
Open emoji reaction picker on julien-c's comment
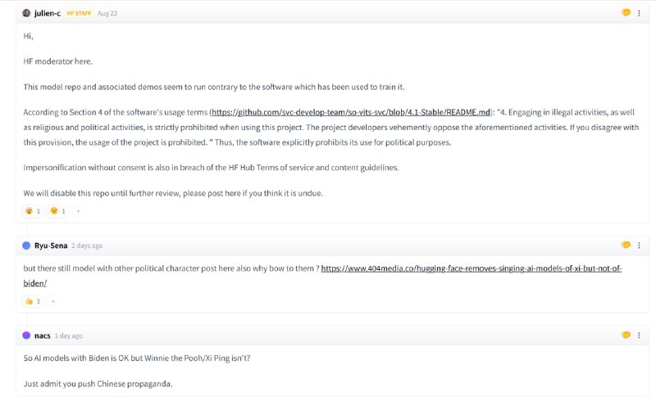point(626,13)
